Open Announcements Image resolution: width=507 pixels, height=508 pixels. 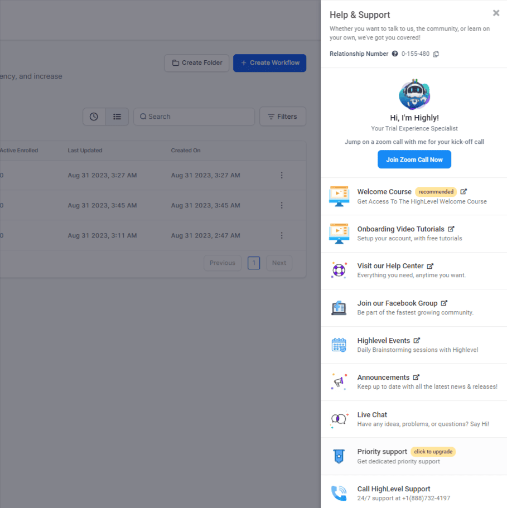pyautogui.click(x=383, y=378)
